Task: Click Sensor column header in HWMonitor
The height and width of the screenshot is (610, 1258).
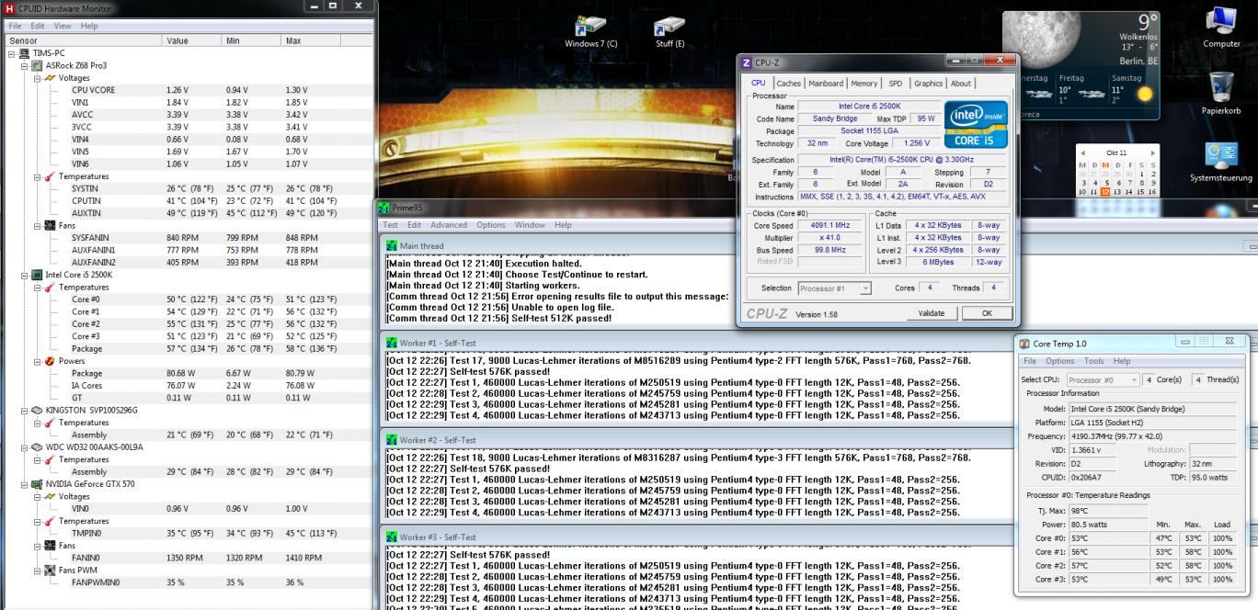Action: tap(82, 40)
